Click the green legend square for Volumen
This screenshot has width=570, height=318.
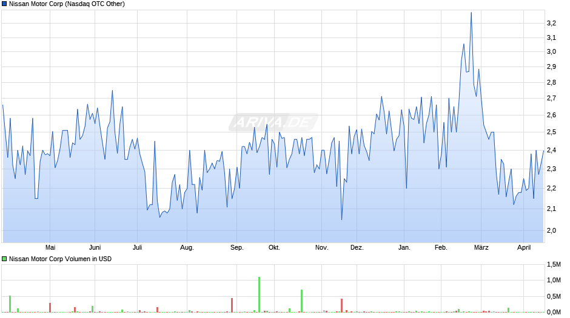pyautogui.click(x=4, y=259)
